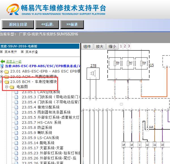Go forward with the >>前进 button

72,24
